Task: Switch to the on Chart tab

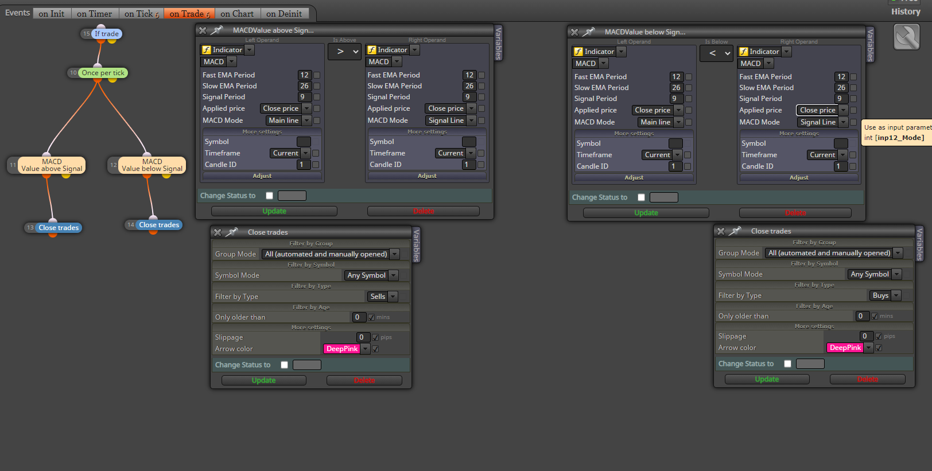Action: [x=237, y=14]
